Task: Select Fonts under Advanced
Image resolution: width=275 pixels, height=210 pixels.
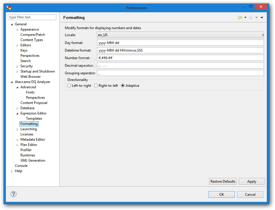Action: 30,92
